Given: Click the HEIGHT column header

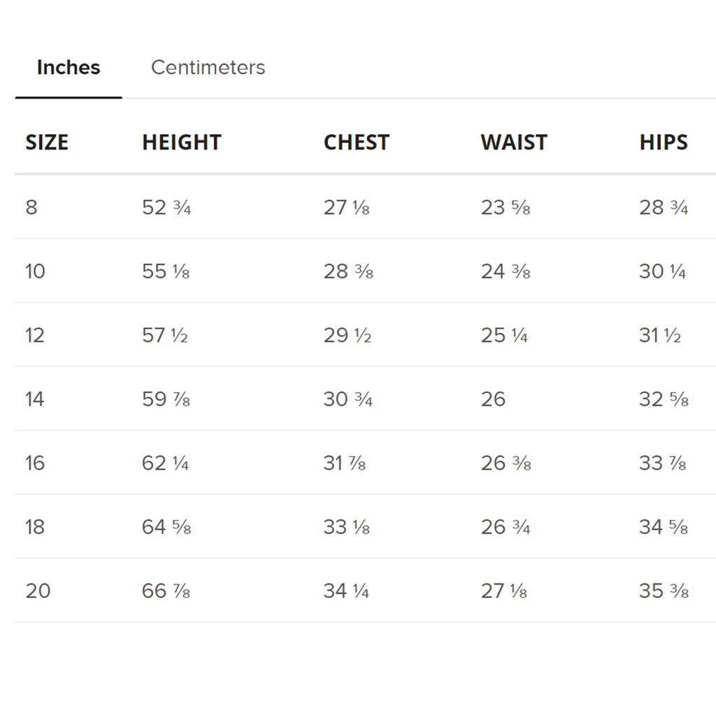Looking at the screenshot, I should (x=181, y=142).
